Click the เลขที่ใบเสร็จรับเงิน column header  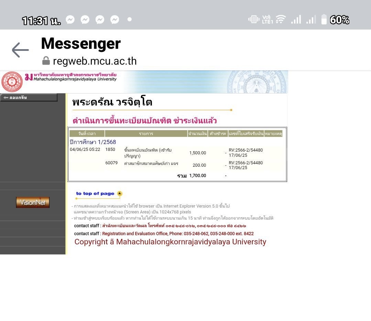pos(246,134)
